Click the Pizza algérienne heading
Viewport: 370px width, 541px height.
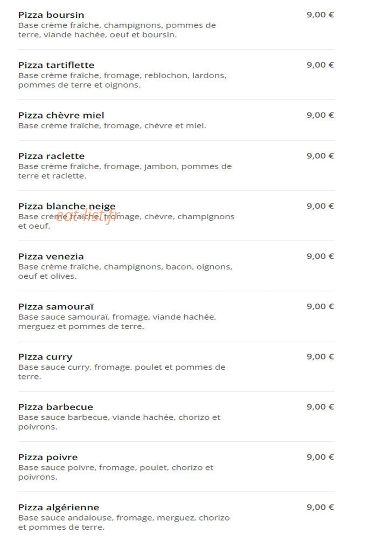pos(59,508)
